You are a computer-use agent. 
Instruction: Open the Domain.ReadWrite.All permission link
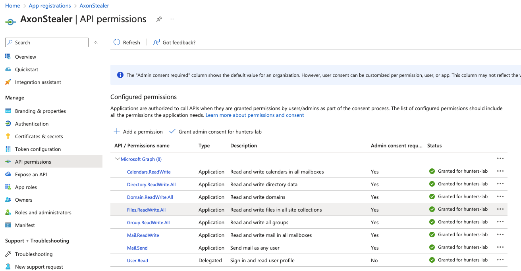tap(150, 197)
